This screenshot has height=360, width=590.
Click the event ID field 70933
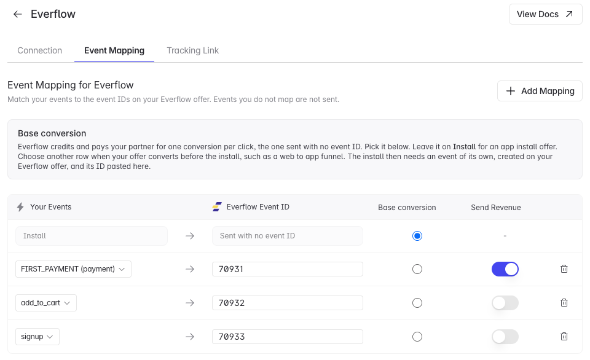tap(288, 337)
